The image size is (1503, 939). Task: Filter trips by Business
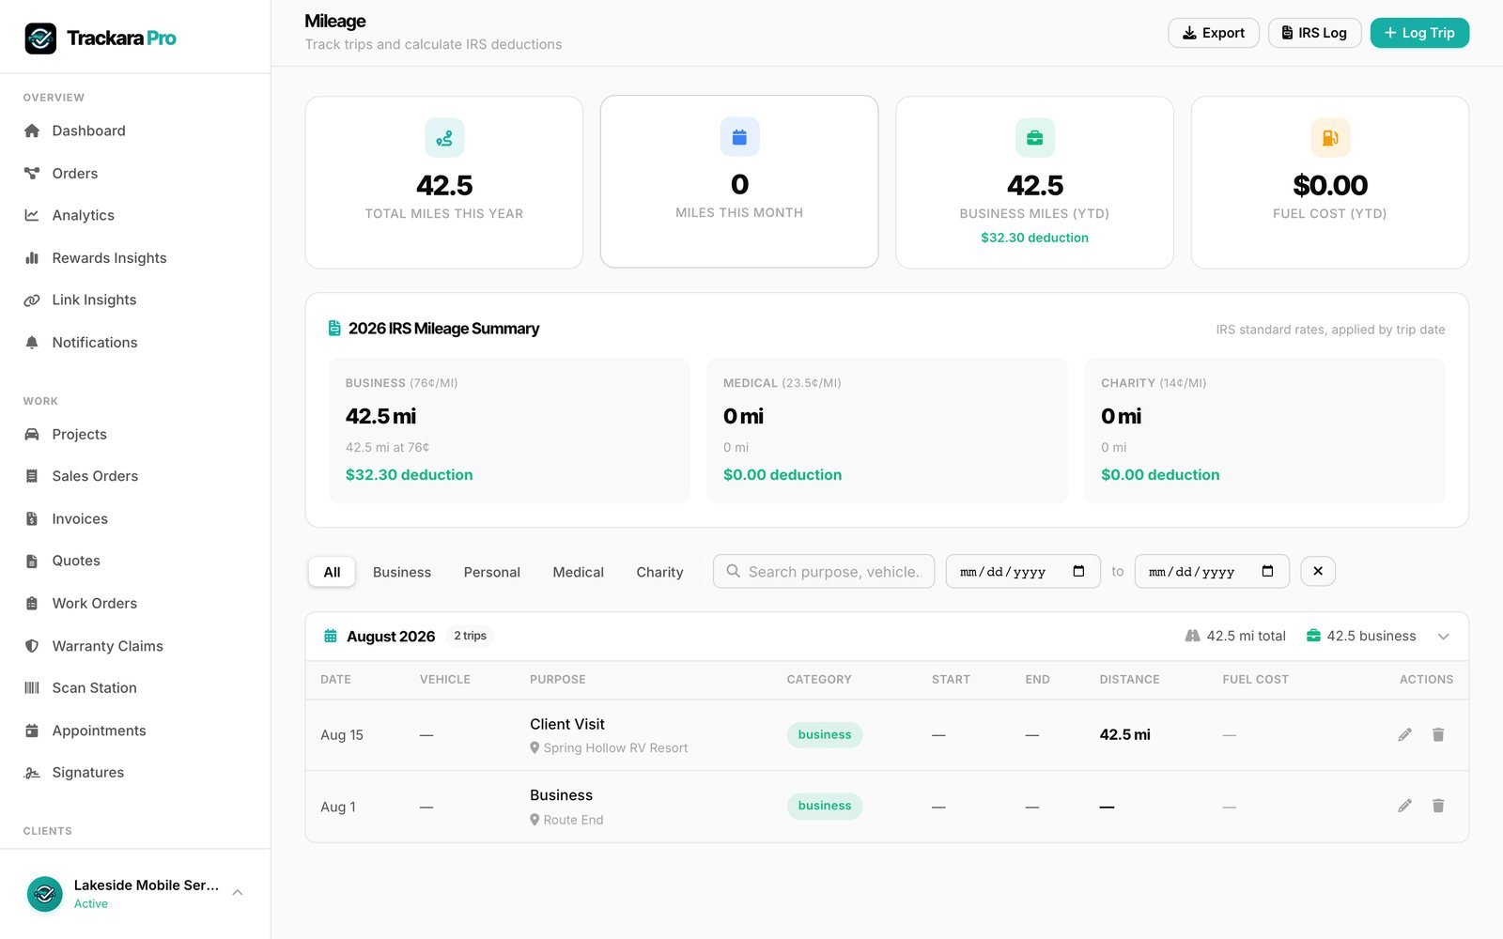(x=402, y=572)
